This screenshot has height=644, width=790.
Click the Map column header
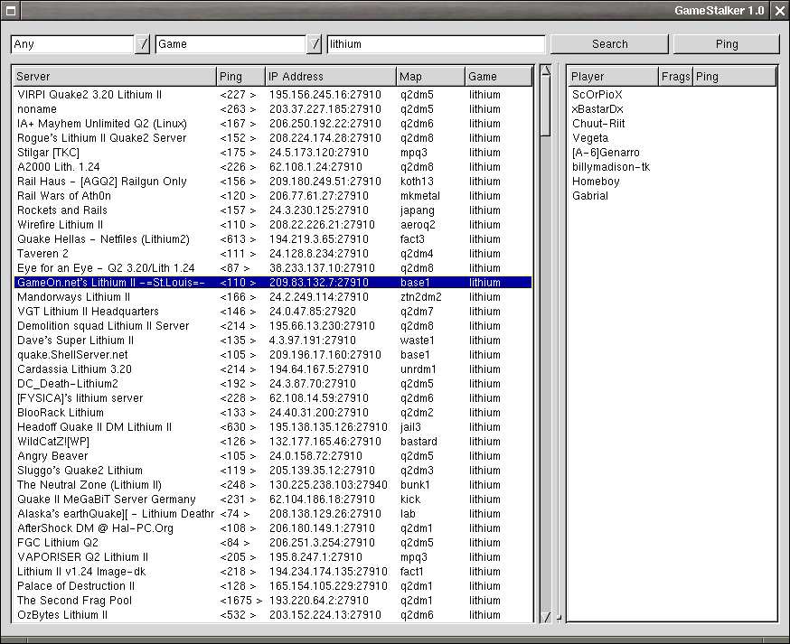point(430,77)
